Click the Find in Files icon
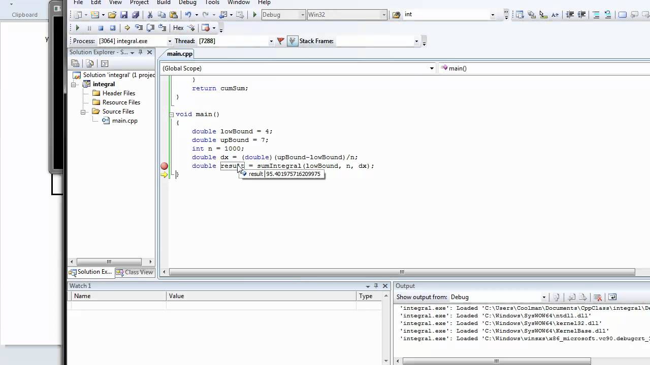The height and width of the screenshot is (365, 650). [x=397, y=15]
